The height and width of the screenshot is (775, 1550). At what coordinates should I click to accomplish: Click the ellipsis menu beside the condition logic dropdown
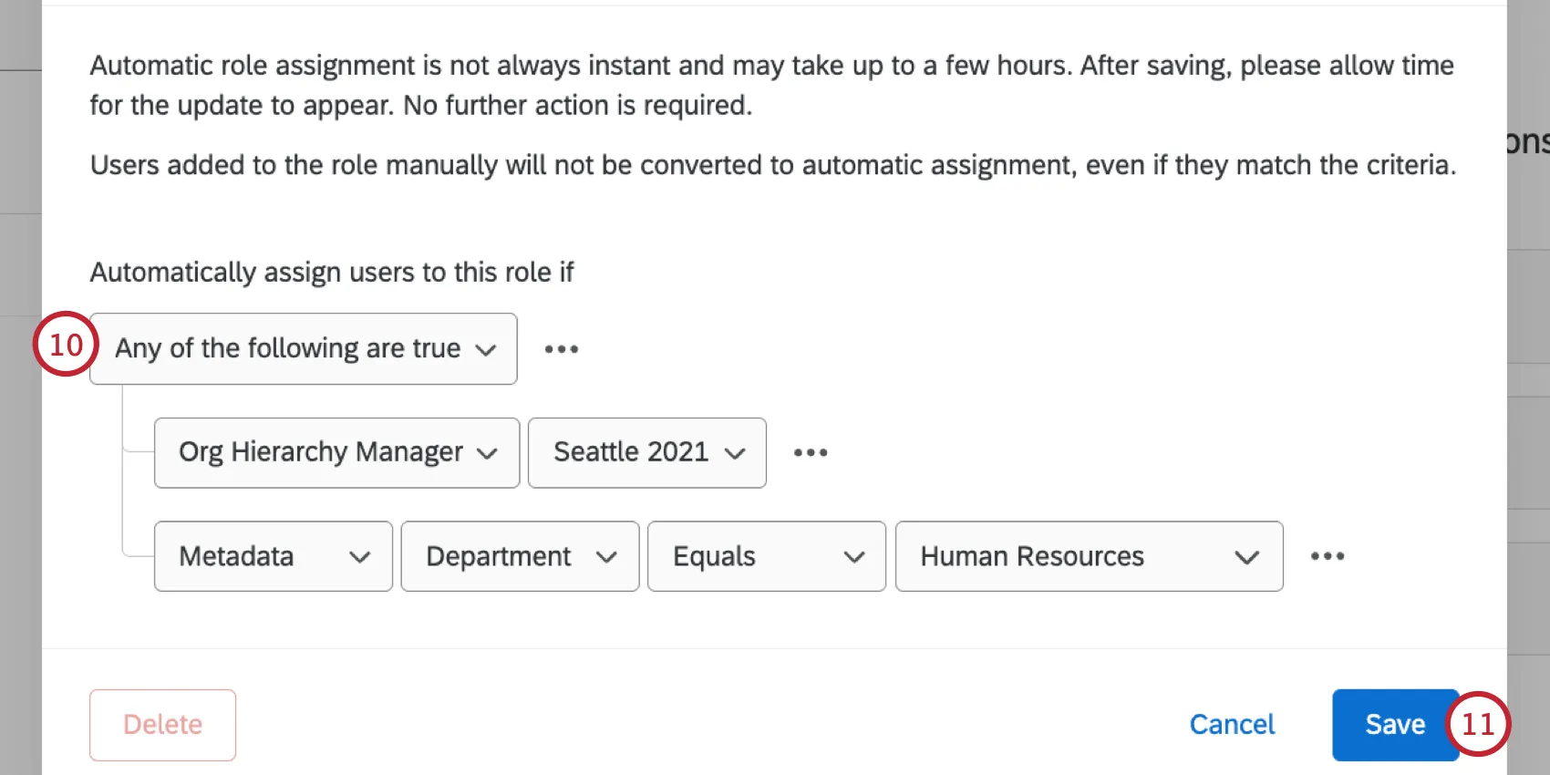561,348
